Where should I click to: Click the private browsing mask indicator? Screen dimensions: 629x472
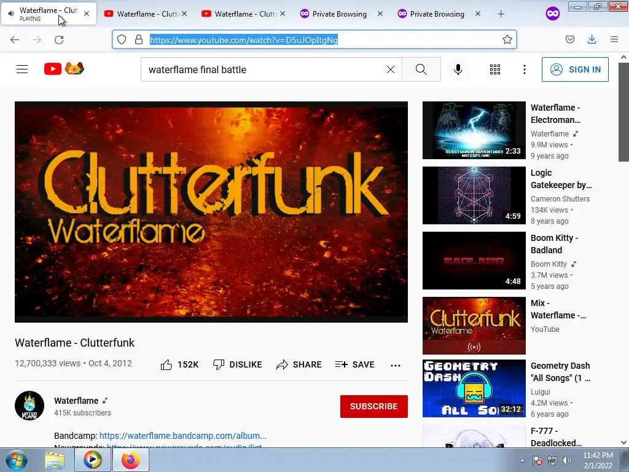point(553,14)
